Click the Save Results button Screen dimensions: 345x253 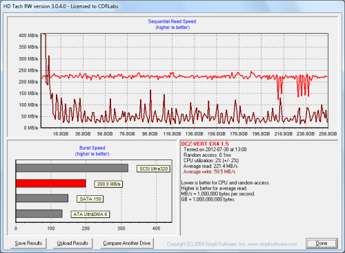28,243
